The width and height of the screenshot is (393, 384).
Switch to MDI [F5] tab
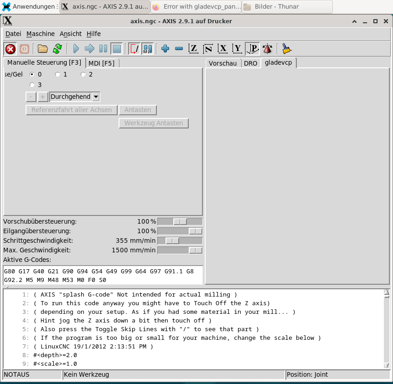tap(102, 63)
